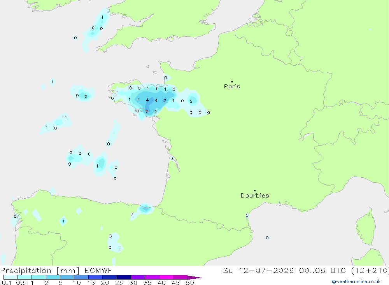Click the 35–40 mm legend color swatch
The width and height of the screenshot is (389, 285).
pos(152,277)
